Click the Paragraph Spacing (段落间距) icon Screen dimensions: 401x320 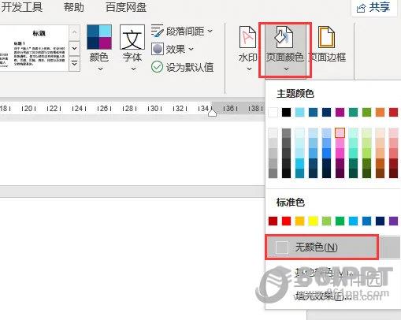pyautogui.click(x=158, y=31)
